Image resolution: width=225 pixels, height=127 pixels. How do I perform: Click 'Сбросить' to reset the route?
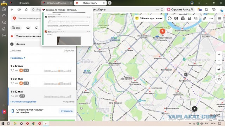point(69,51)
